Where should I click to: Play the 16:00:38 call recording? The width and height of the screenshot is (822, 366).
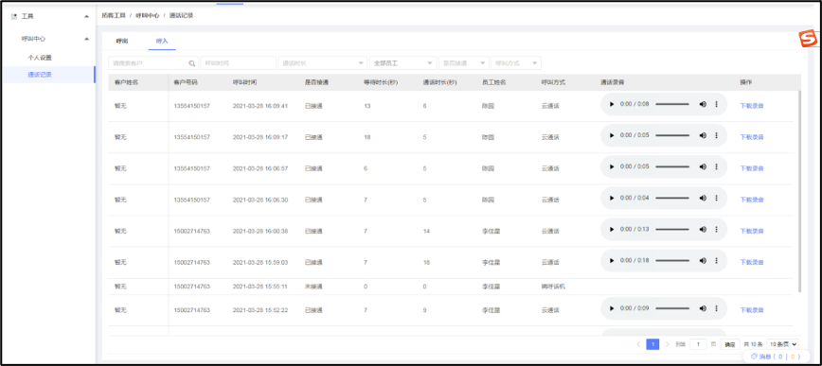click(x=611, y=229)
